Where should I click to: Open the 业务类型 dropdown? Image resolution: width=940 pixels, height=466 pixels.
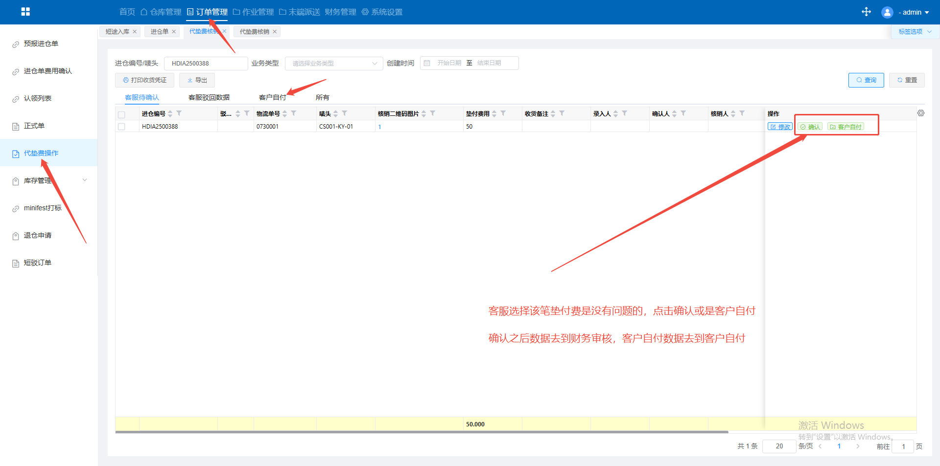tap(334, 64)
